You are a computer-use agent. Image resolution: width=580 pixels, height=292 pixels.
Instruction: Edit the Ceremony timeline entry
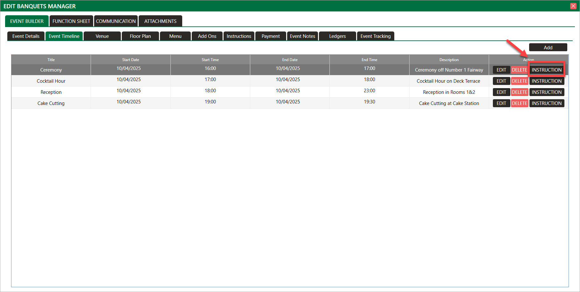501,70
